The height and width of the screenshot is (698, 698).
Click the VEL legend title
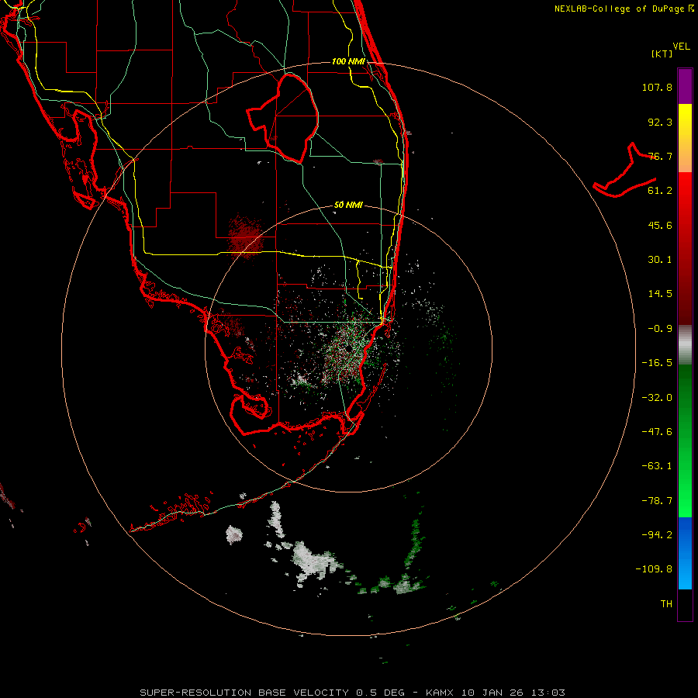681,47
